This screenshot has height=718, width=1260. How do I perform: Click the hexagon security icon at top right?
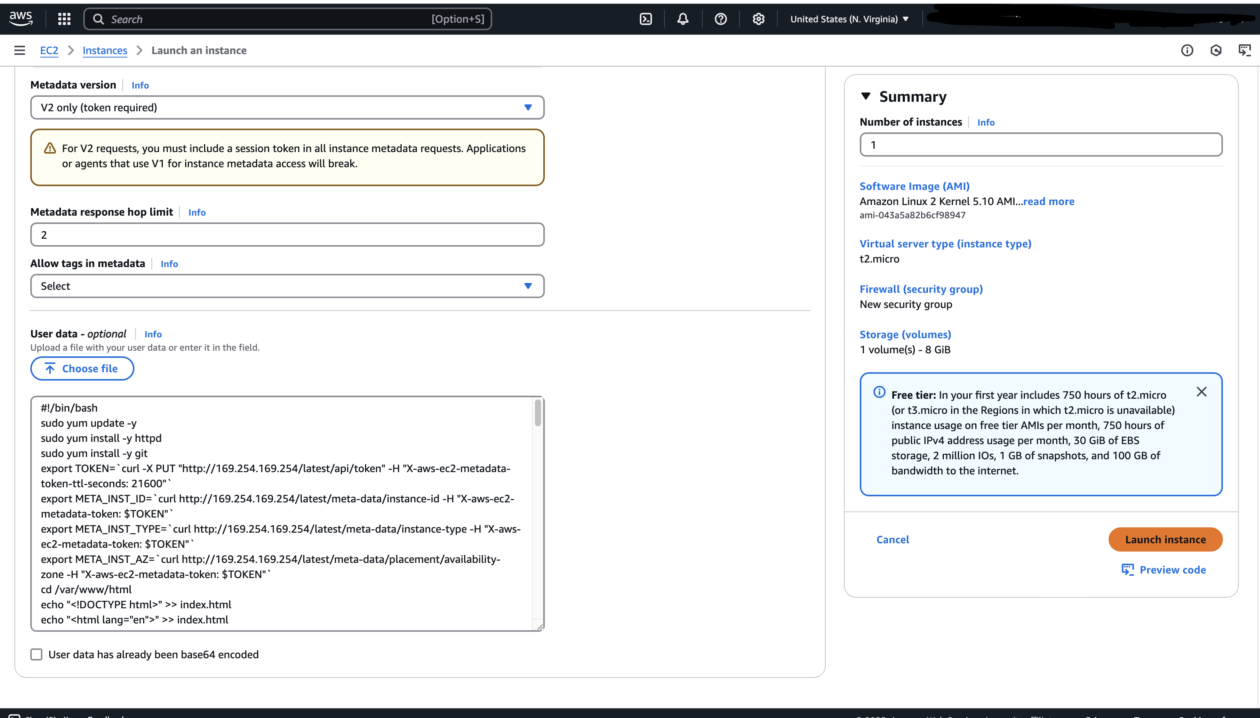pos(1216,50)
